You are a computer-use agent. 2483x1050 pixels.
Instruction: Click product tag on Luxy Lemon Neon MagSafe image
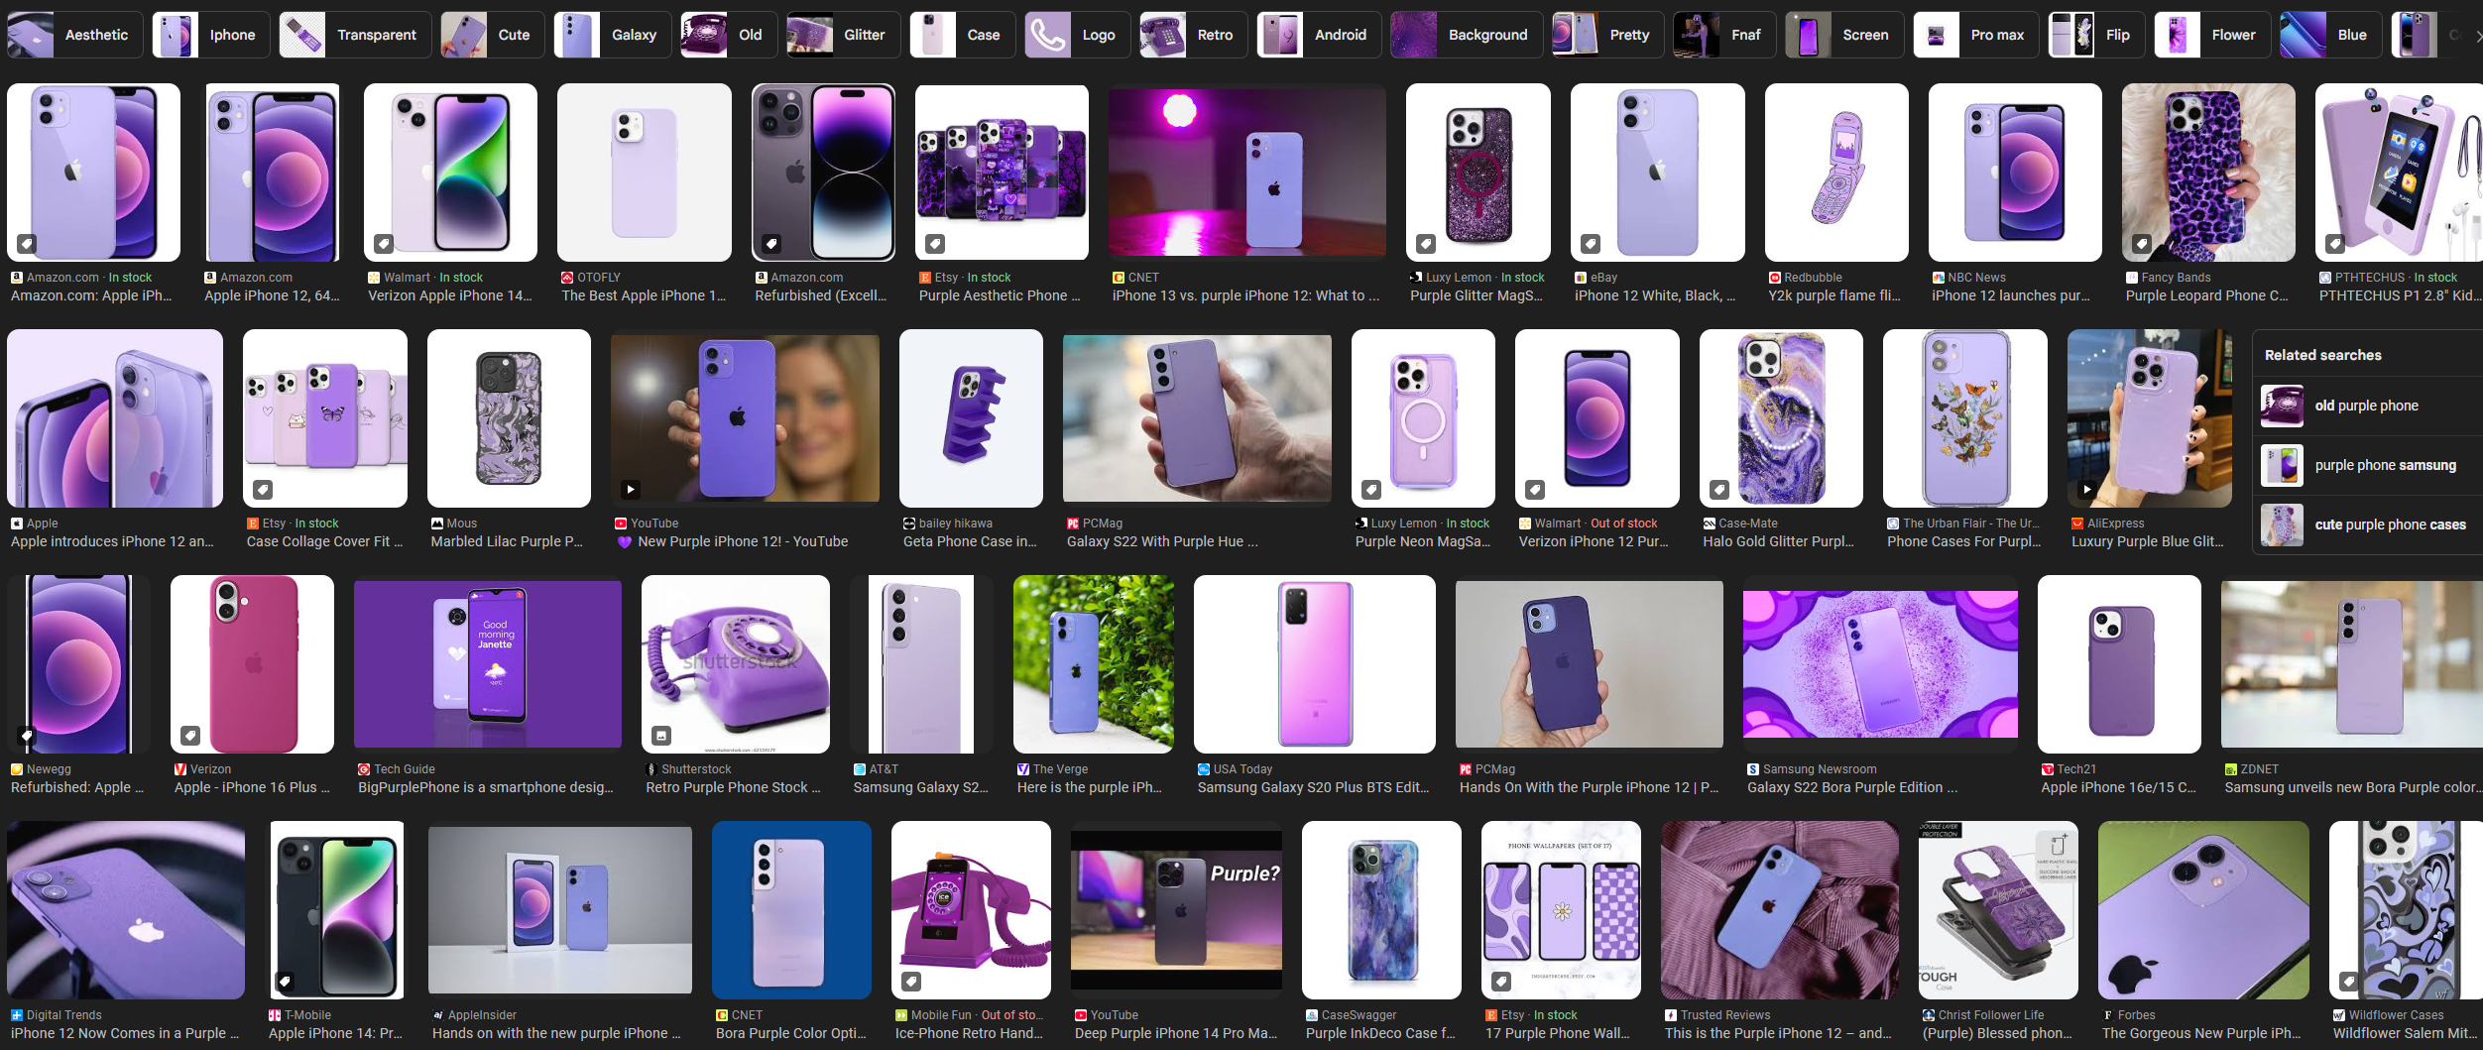pyautogui.click(x=1371, y=489)
